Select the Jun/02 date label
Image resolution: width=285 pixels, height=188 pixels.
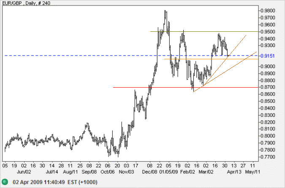coord(24,172)
